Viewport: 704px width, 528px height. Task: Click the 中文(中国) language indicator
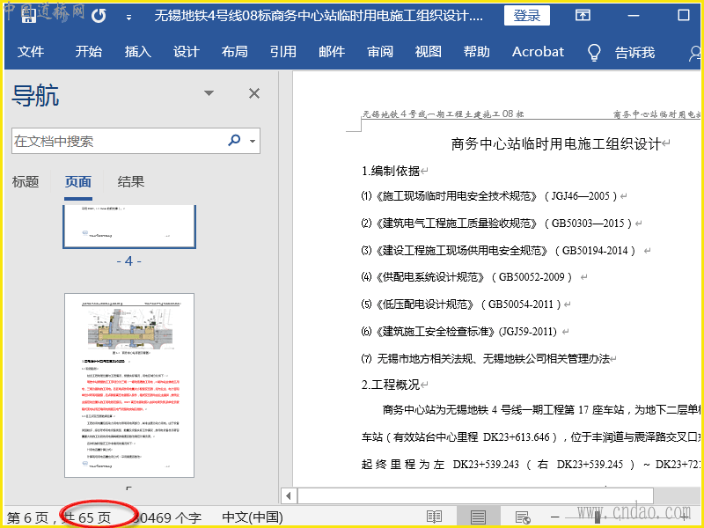pyautogui.click(x=253, y=517)
